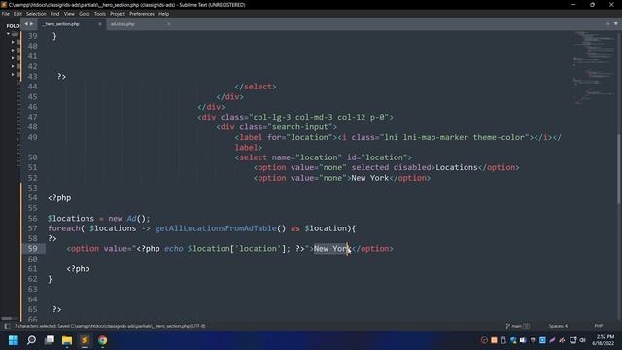Click the selected disabled attributes
This screenshot has width=622, height=350.
click(391, 167)
